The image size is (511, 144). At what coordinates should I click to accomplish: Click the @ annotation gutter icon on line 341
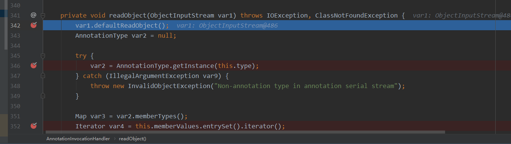[33, 15]
